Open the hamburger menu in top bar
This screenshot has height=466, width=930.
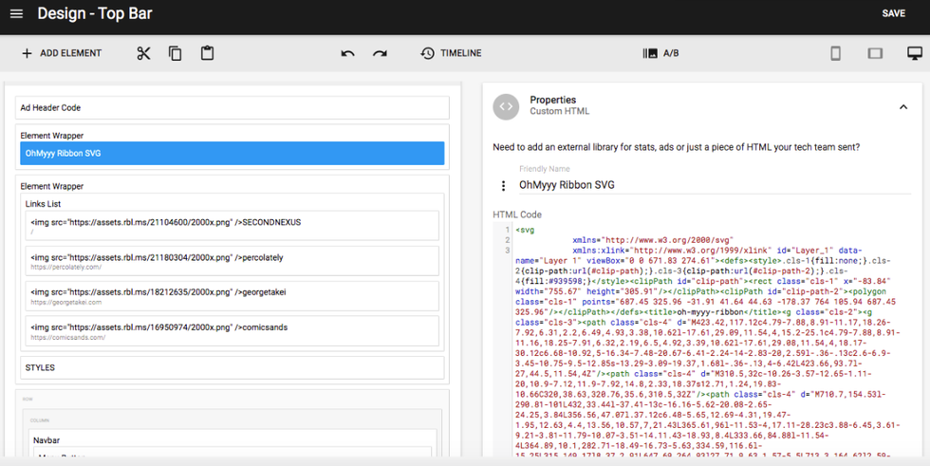(16, 14)
